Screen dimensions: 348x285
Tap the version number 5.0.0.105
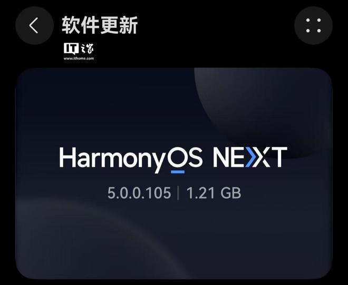tap(139, 193)
